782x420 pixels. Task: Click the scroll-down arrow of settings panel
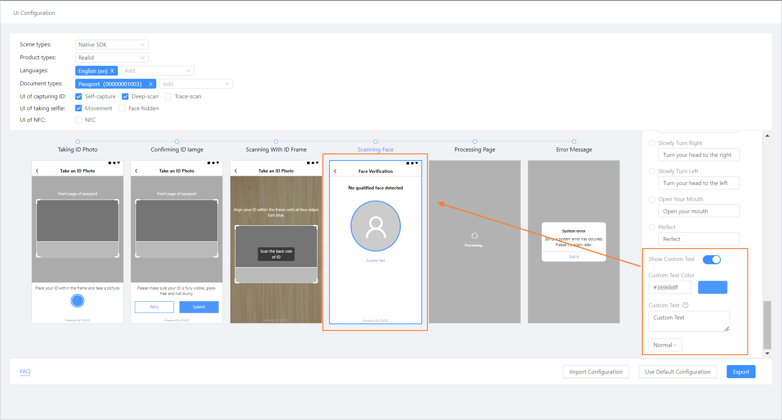coord(767,353)
